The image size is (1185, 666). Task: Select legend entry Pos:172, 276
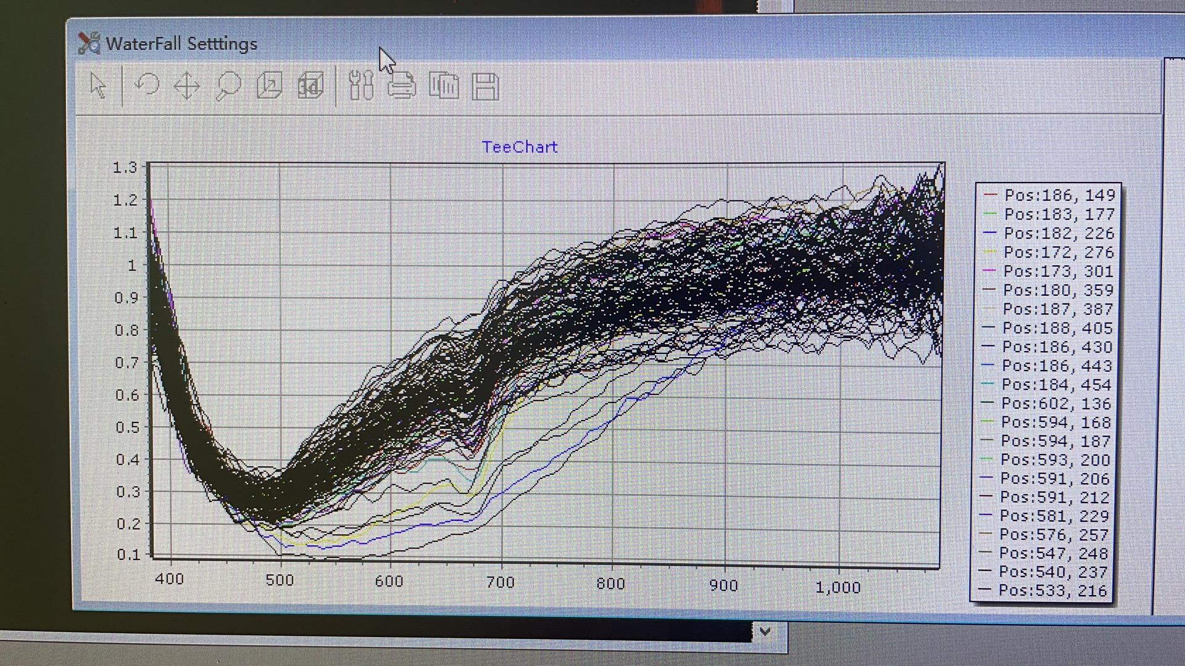1058,252
